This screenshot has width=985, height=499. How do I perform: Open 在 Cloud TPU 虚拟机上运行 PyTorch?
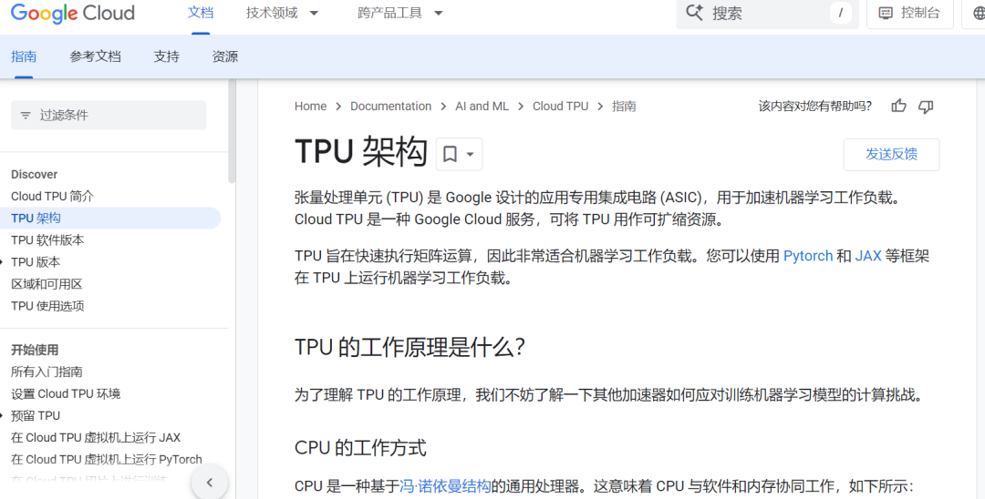click(106, 460)
